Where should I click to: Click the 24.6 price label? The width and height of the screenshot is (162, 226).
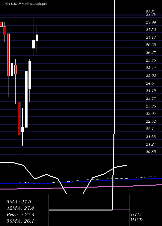point(150,83)
